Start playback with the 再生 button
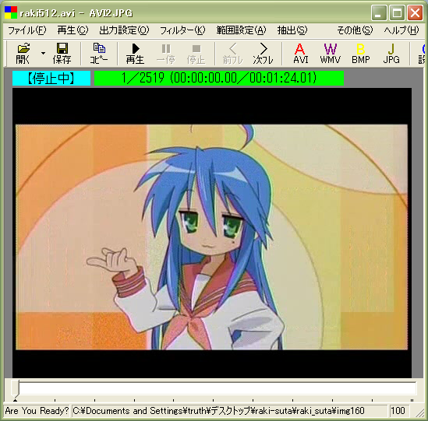The width and height of the screenshot is (428, 421). [135, 54]
